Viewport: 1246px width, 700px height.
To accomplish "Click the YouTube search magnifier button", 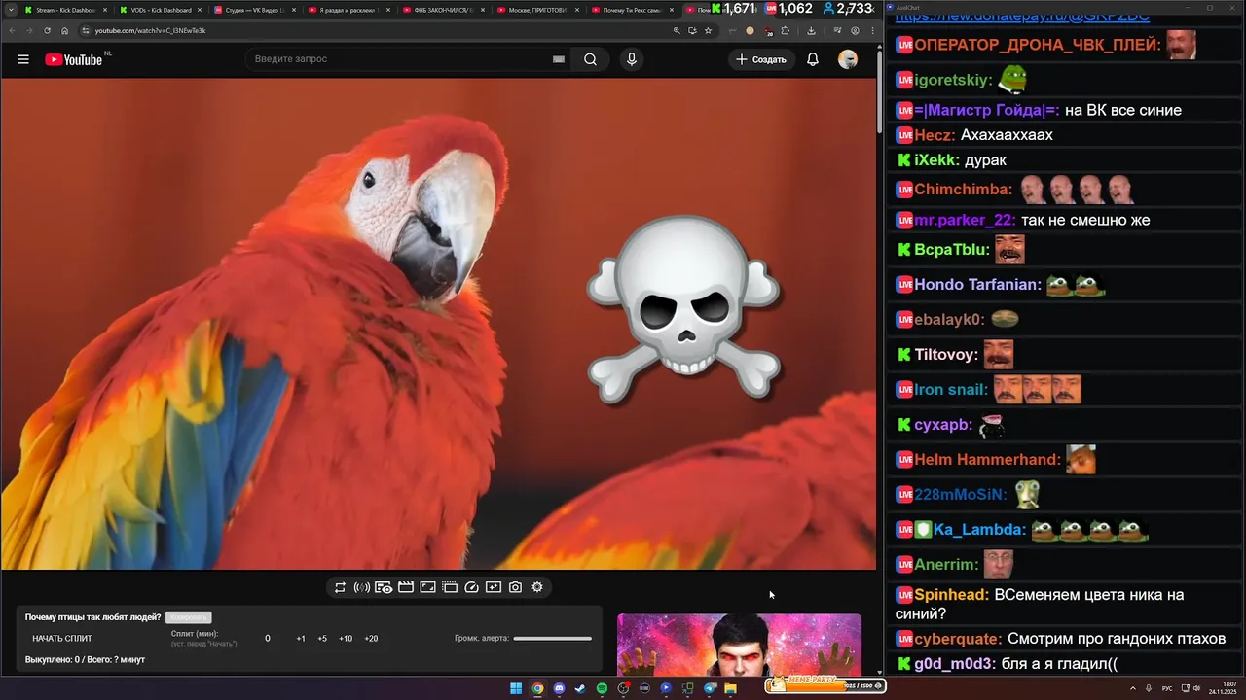I will click(x=590, y=59).
